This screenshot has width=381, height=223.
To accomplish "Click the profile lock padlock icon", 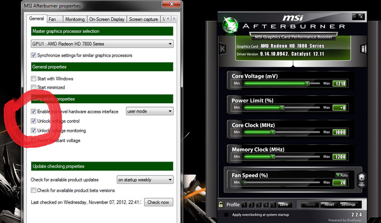I will (220, 205).
